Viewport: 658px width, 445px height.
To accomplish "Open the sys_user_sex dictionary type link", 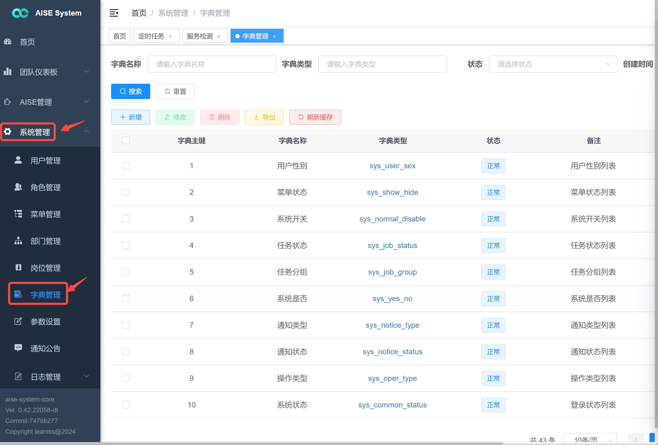I will (x=392, y=166).
